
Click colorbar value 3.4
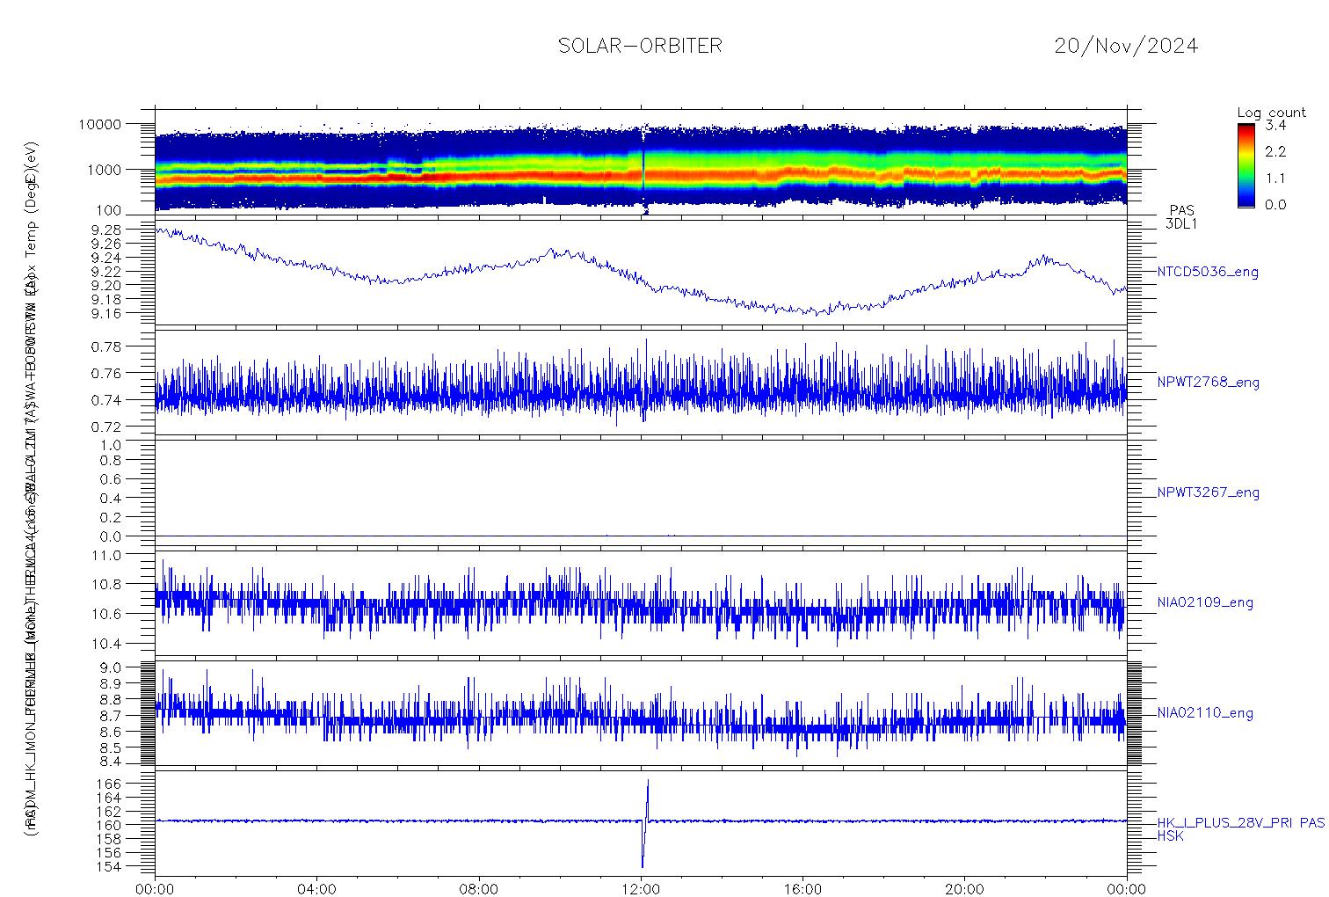pos(1275,126)
